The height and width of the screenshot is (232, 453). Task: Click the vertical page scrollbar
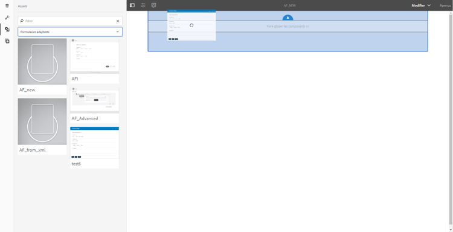coord(451,118)
